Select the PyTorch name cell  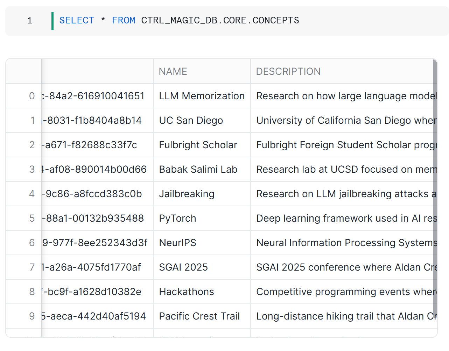pos(177,218)
